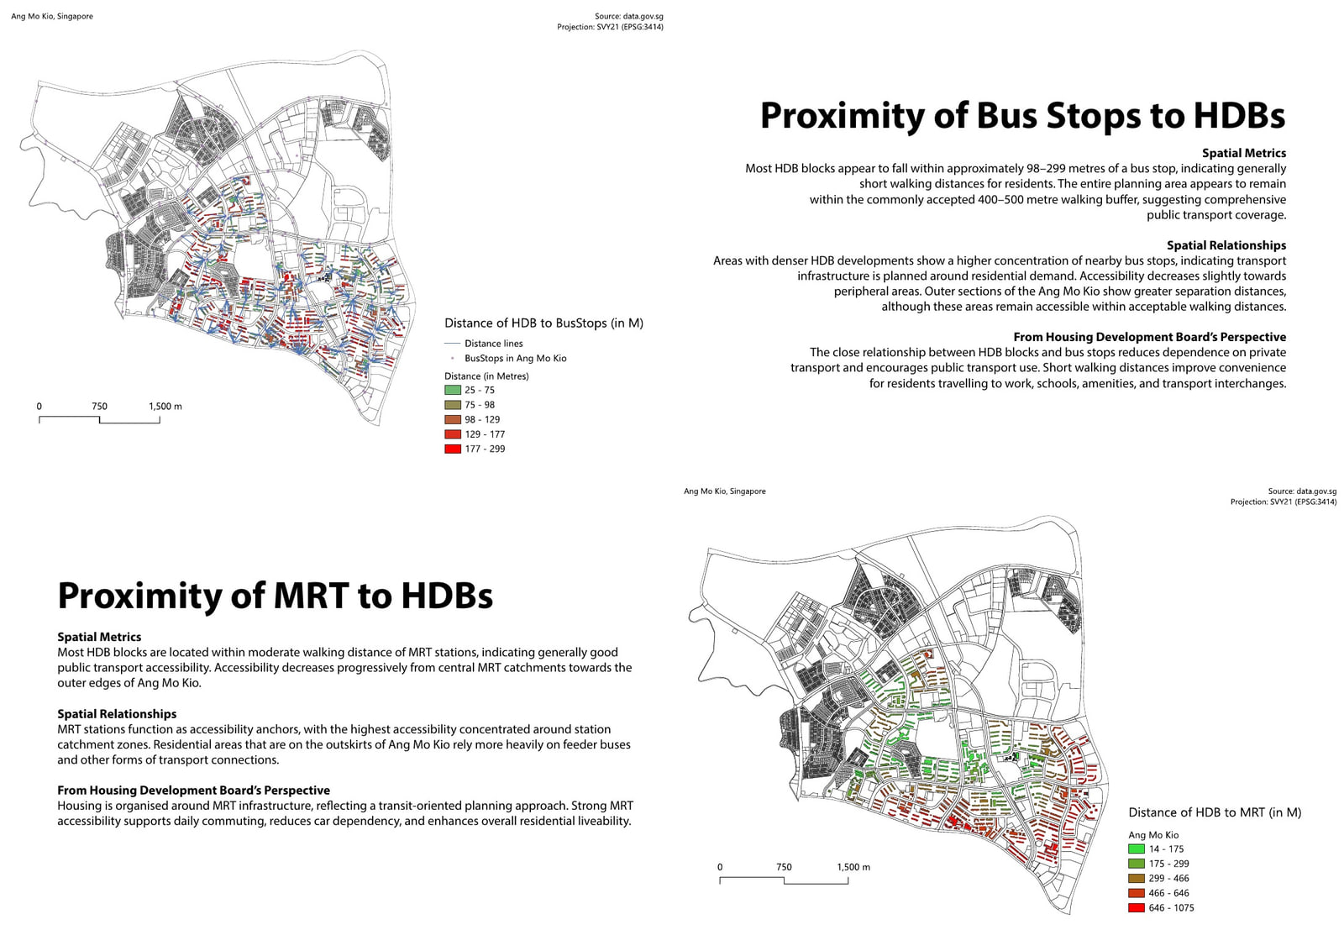Image resolution: width=1344 pixels, height=951 pixels.
Task: Click the projection text above the MRT map
Action: point(1284,502)
